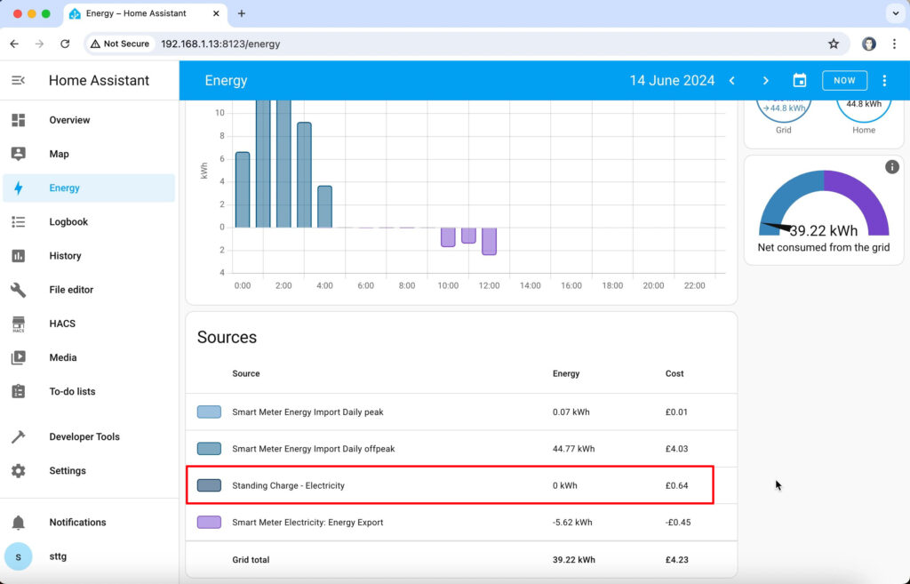The height and width of the screenshot is (584, 910).
Task: Click the £4.03 cost value
Action: tap(676, 449)
